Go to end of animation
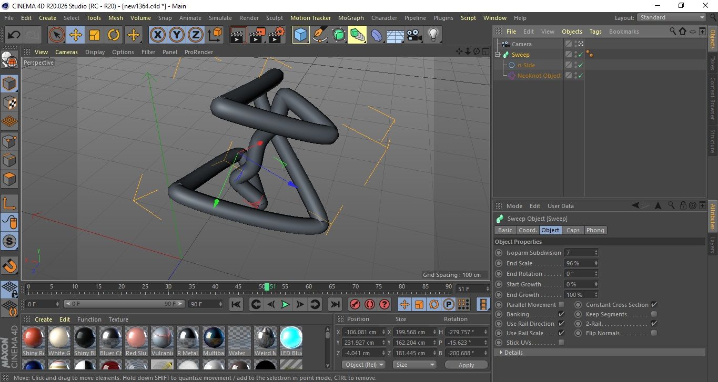The height and width of the screenshot is (382, 718). pyautogui.click(x=335, y=304)
